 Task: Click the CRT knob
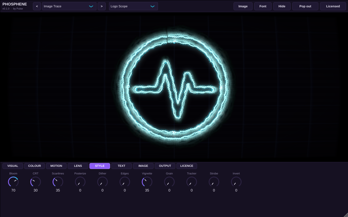[36, 182]
